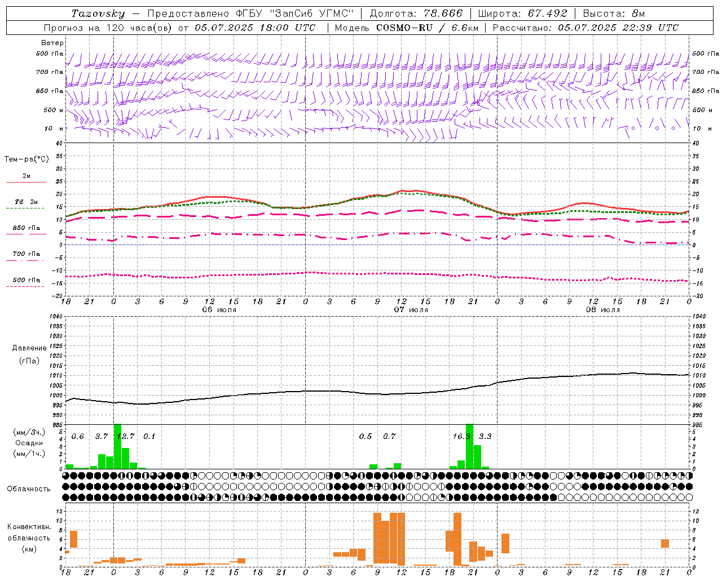This screenshot has height=577, width=722.
Task: Select the text 'Предоставлено ФГБУ "ЗапСиб УГМС"'
Action: [250, 14]
